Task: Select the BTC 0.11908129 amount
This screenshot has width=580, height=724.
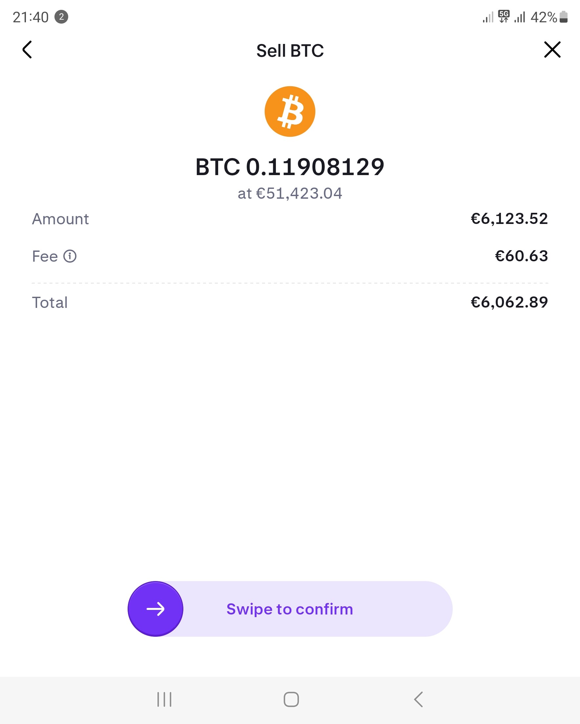Action: point(290,167)
